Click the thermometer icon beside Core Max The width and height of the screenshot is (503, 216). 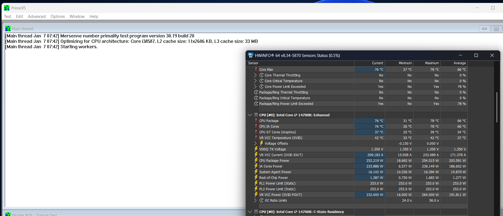[x=256, y=69]
